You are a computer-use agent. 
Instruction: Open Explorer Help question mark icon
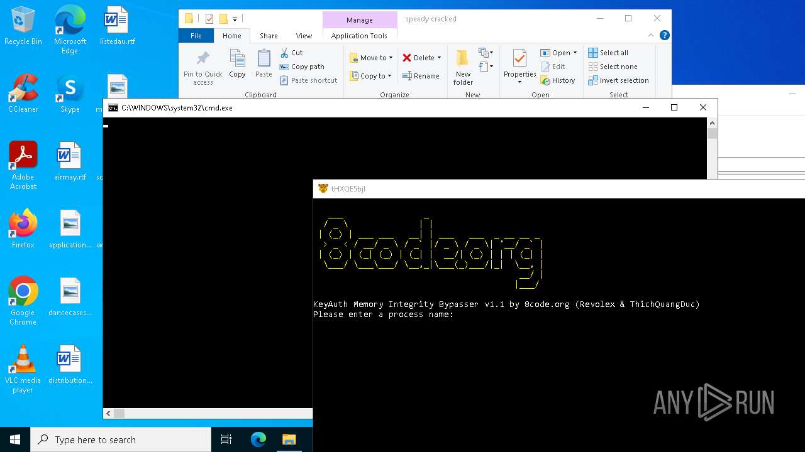coord(664,36)
